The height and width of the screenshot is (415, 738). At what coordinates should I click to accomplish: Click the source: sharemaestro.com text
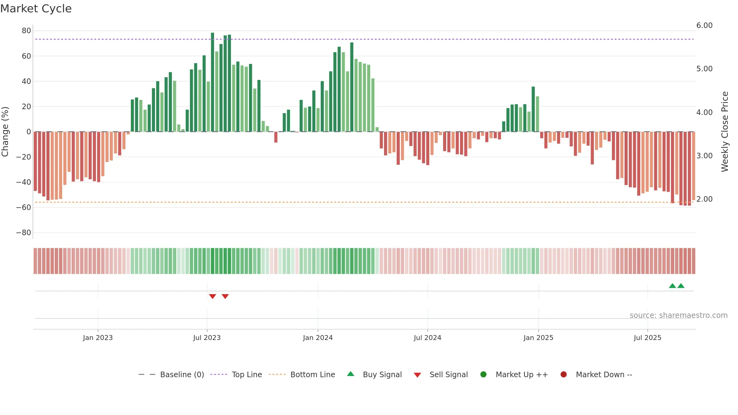[679, 315]
